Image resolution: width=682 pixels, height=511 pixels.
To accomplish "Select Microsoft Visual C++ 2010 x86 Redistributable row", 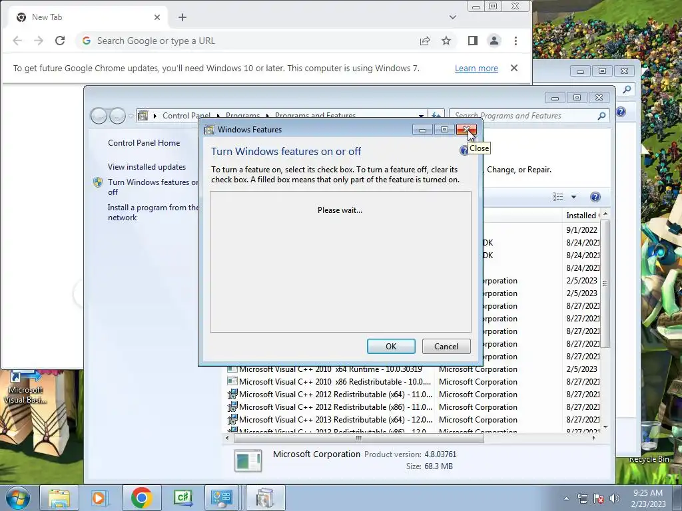I will (x=413, y=382).
